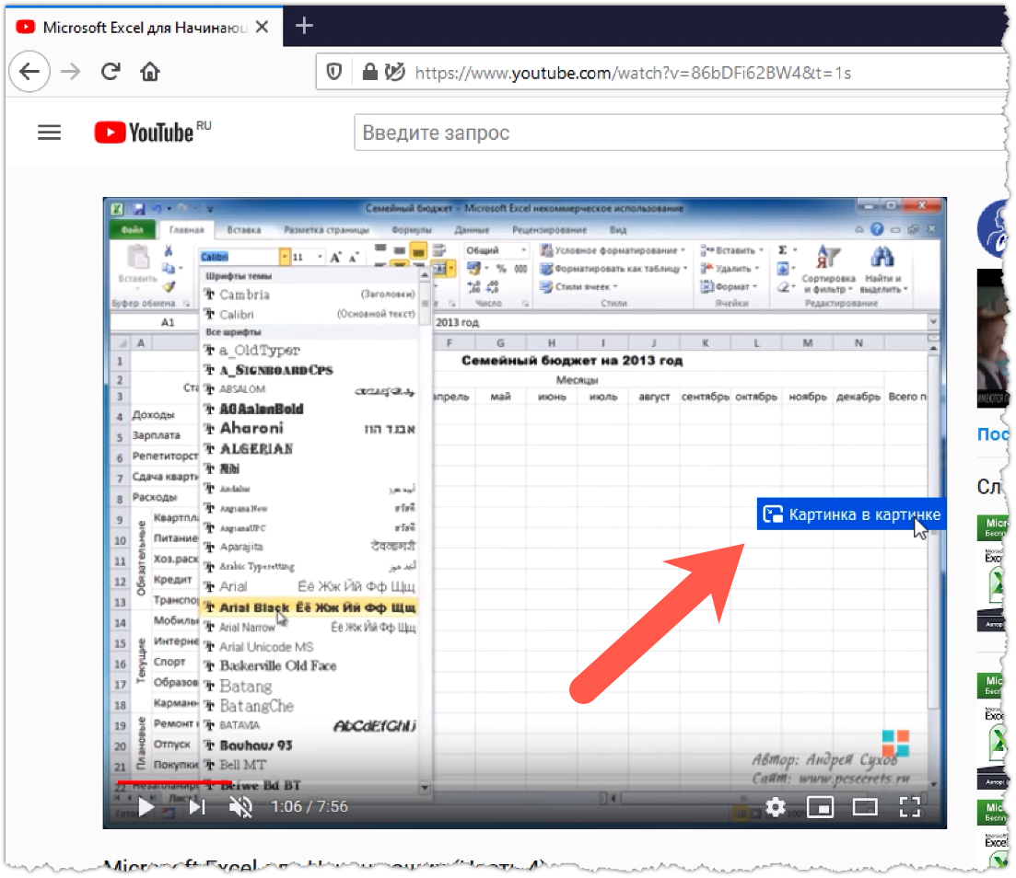1016x878 pixels.
Task: Click the AutoSum sigma icon
Action: [x=783, y=250]
